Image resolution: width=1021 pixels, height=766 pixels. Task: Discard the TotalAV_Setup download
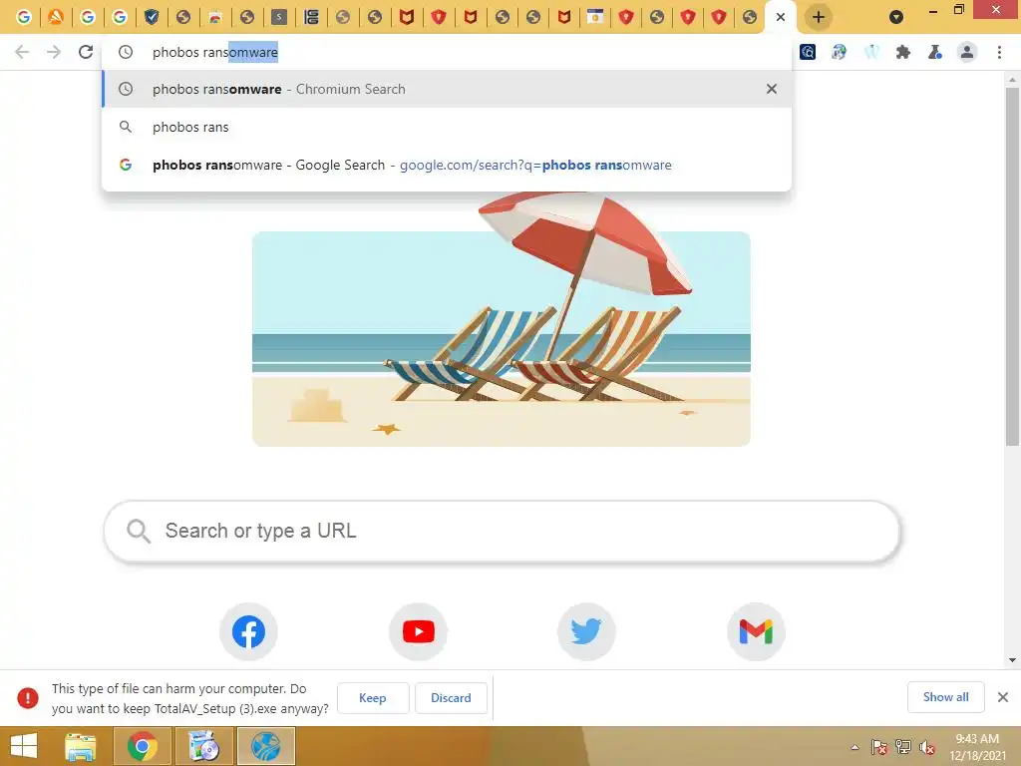(451, 697)
